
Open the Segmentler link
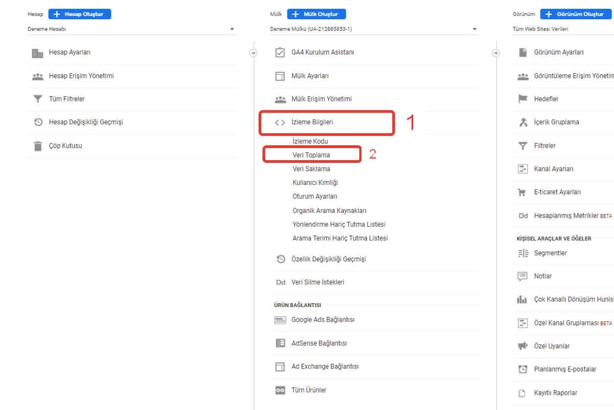pos(550,253)
